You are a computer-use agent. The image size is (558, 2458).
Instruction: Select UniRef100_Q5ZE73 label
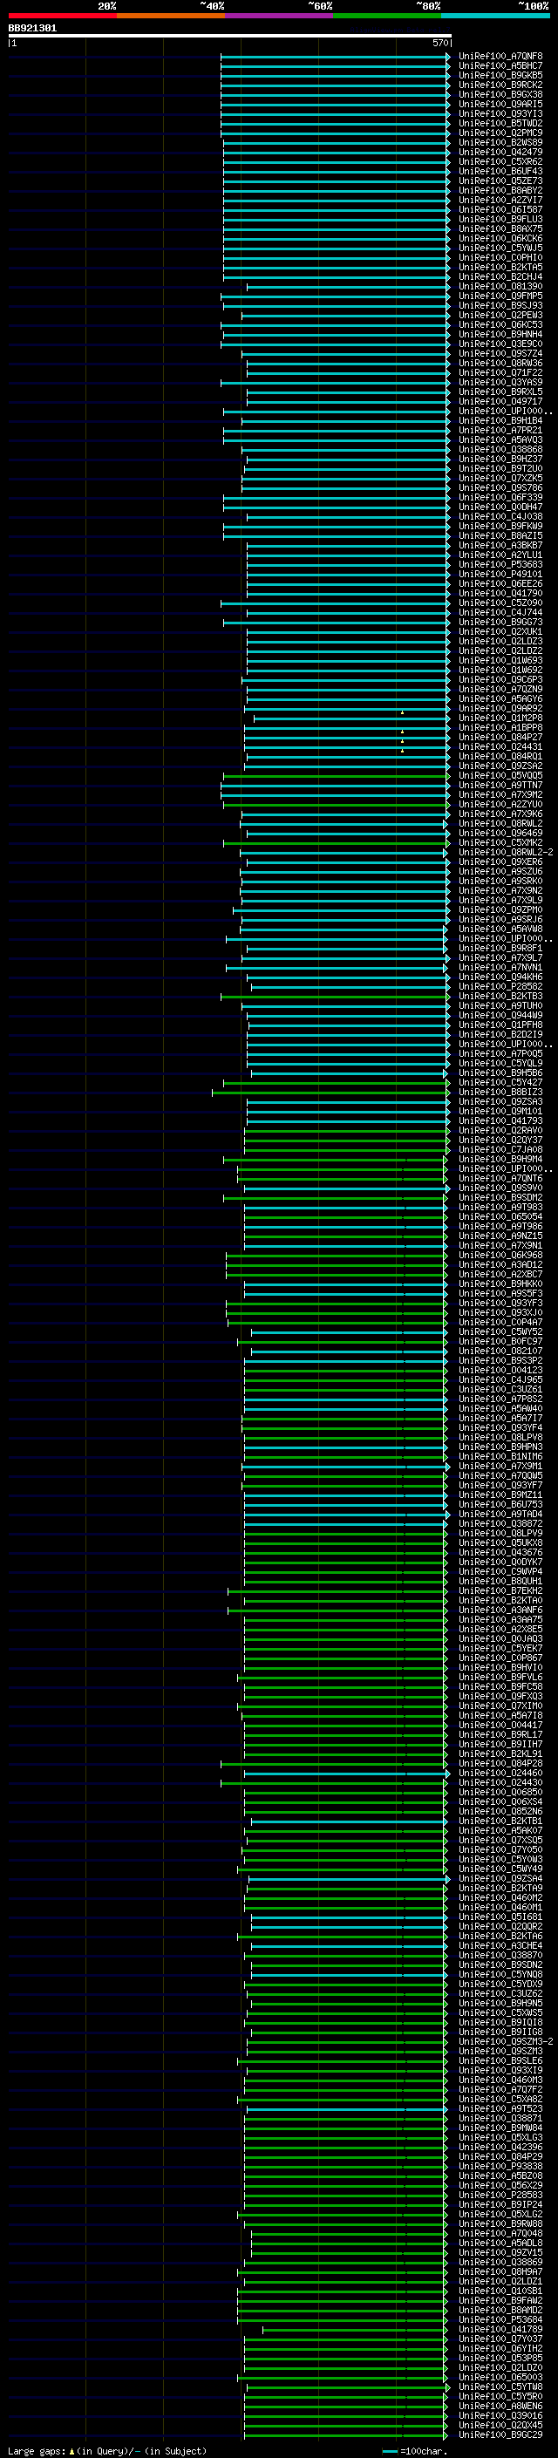tap(500, 180)
